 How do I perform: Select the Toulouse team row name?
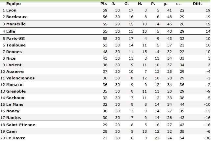[x=15, y=45]
